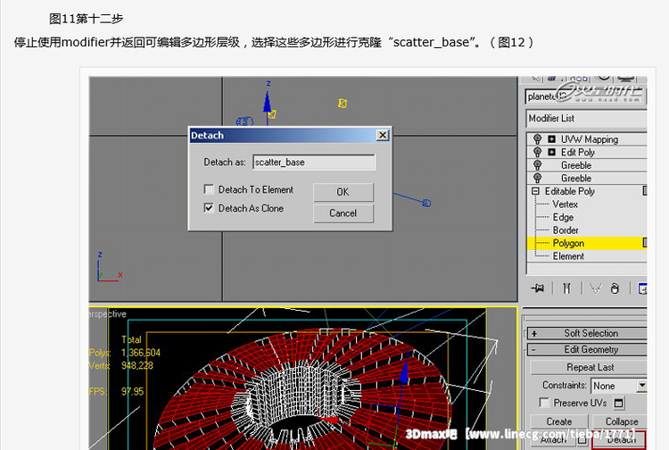Collapse Editable Poly tree node
Viewport: 669px width, 450px height.
[535, 191]
